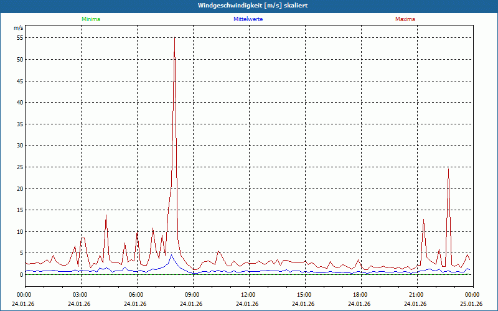Image resolution: width=498 pixels, height=311 pixels.
Task: Click the 45 value on the y-axis
Action: pyautogui.click(x=20, y=81)
